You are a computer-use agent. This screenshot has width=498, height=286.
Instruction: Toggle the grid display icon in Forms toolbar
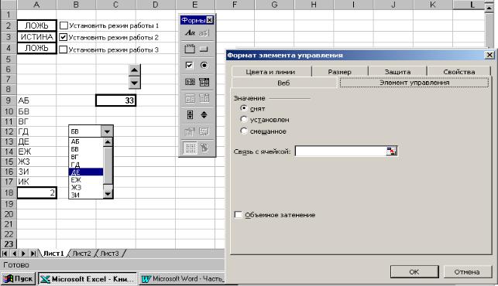pos(191,148)
